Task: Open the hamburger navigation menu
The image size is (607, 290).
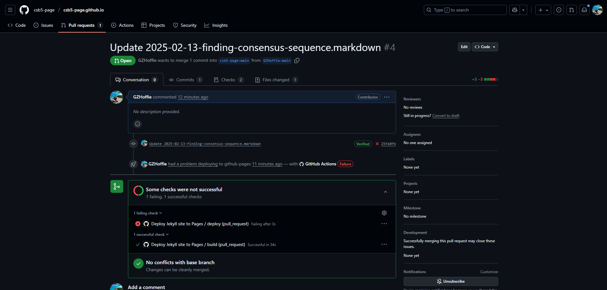Action: click(x=10, y=10)
